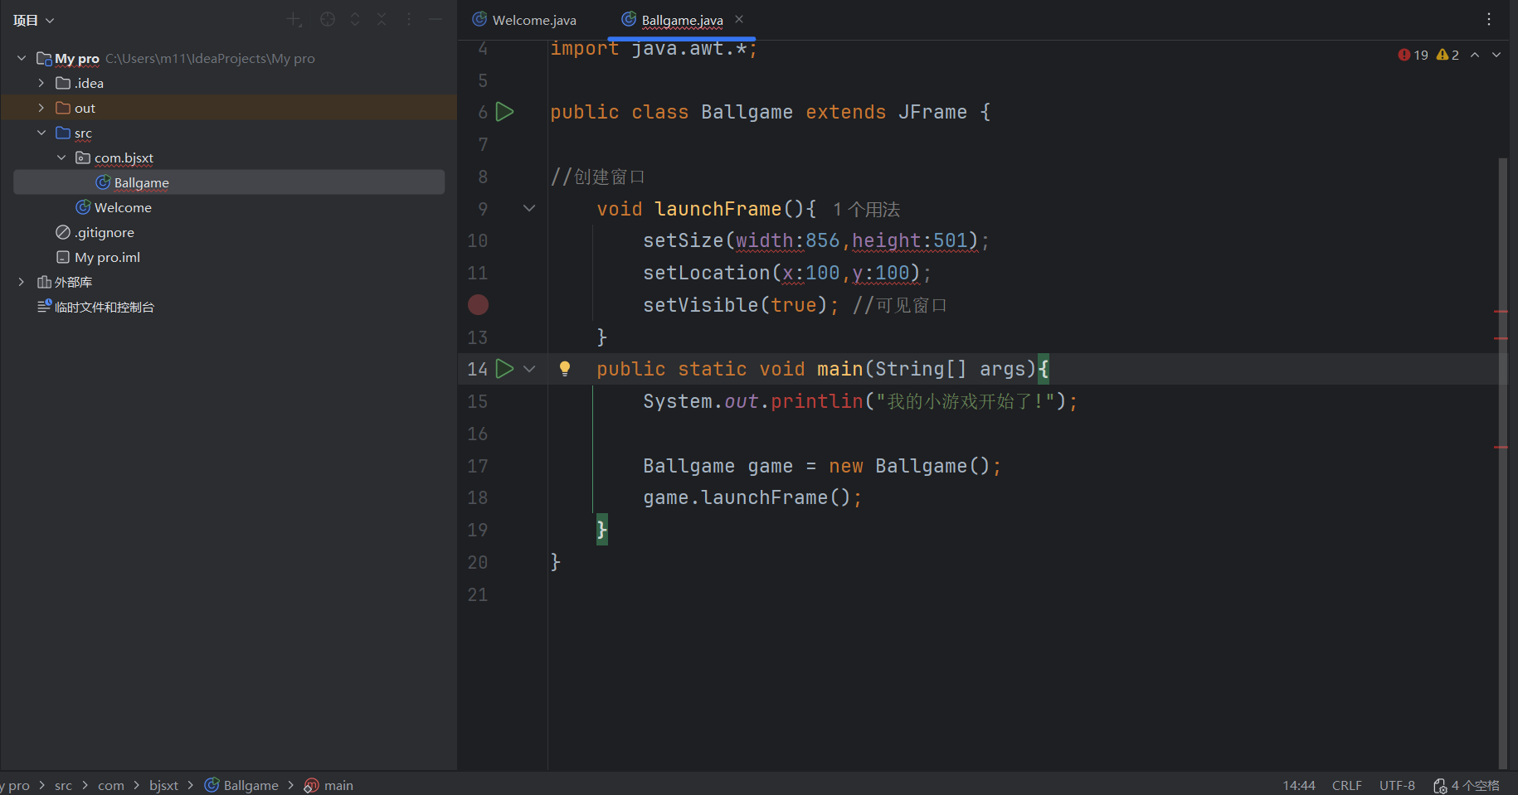Collapse the launchFrame method fold arrow
The height and width of the screenshot is (795, 1518).
(x=529, y=209)
